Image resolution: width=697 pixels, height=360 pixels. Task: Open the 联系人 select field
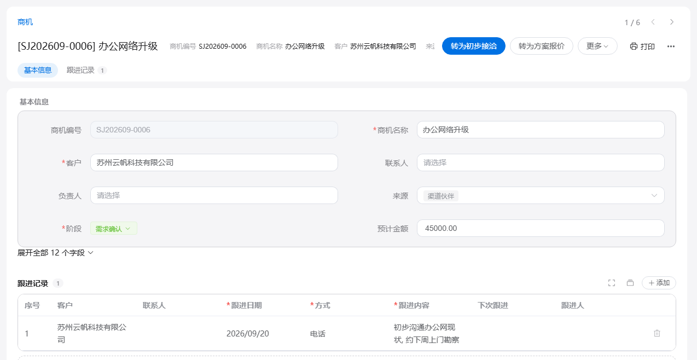tap(541, 162)
